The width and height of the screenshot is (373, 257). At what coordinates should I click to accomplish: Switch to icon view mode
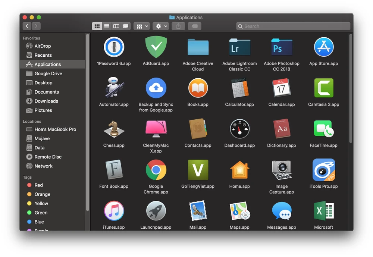[97, 26]
